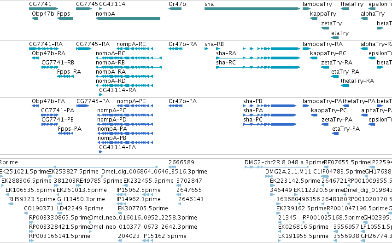Select the lambdaTry-RA transcript
392x243 pixels.
[306, 49]
